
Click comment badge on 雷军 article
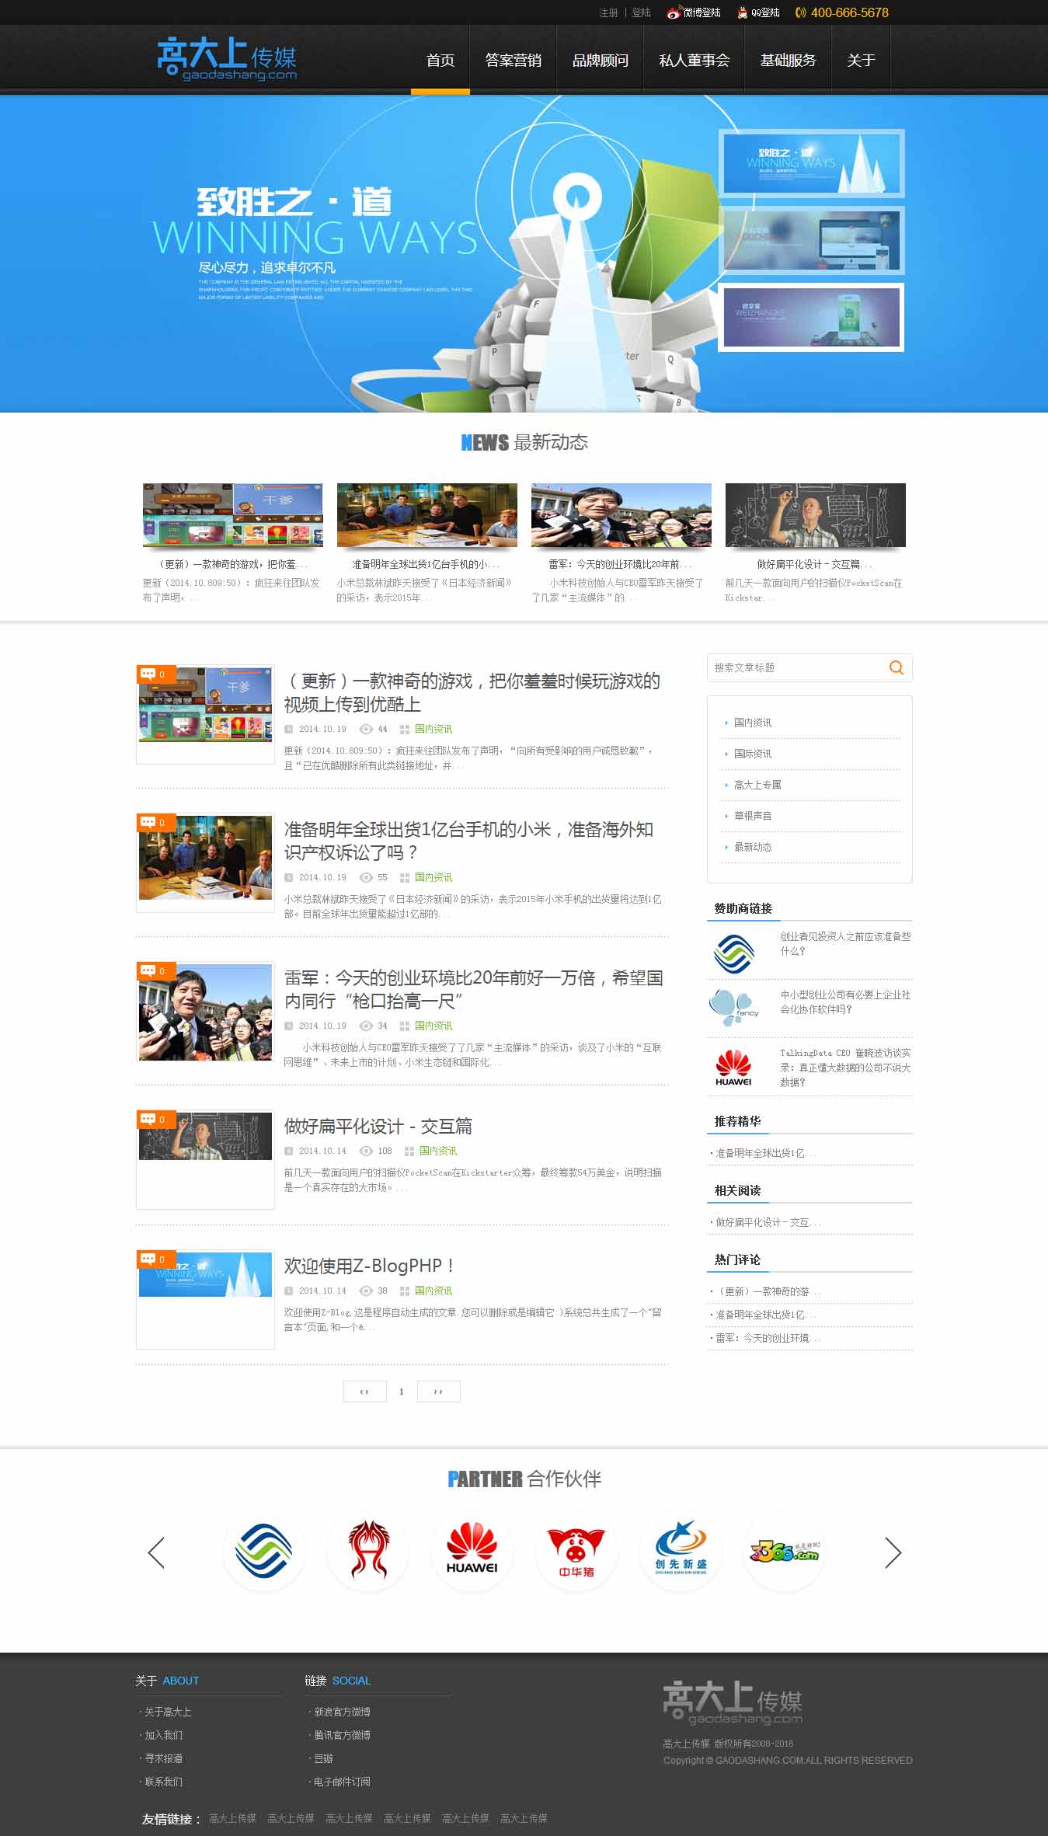(155, 971)
